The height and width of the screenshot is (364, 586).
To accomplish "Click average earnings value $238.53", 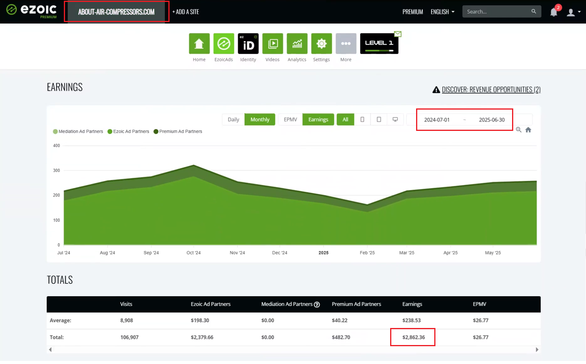I will click(x=411, y=320).
